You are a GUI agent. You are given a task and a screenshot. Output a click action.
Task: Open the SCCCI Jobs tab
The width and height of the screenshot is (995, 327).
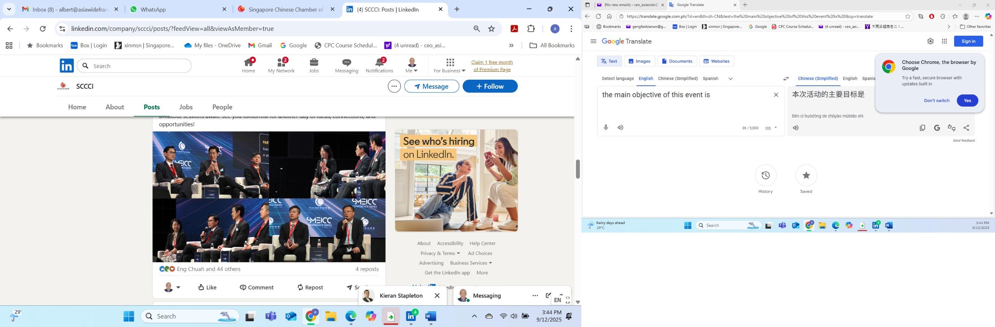[x=186, y=107]
